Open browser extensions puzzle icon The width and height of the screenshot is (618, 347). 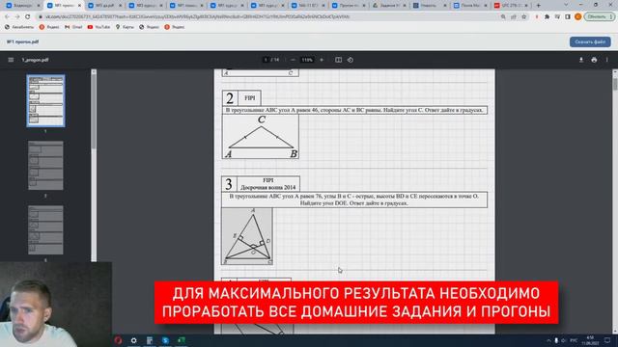tap(548, 17)
